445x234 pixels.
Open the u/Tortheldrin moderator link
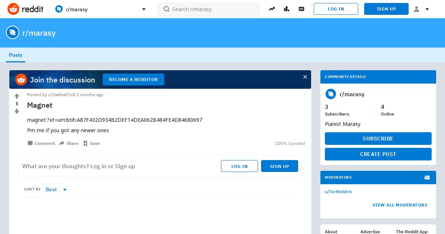click(x=338, y=192)
